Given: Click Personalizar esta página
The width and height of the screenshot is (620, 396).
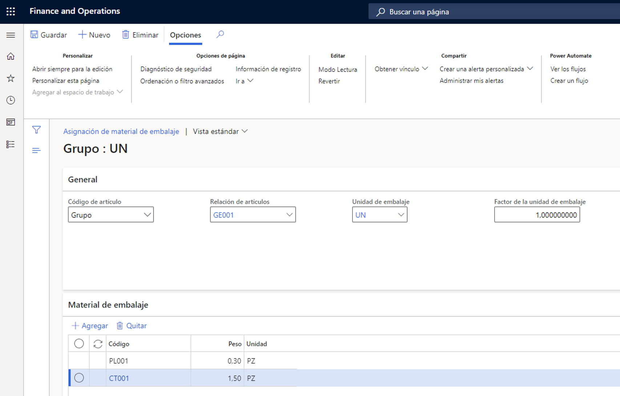Looking at the screenshot, I should coord(65,80).
